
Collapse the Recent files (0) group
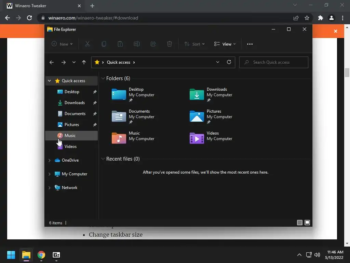103,159
